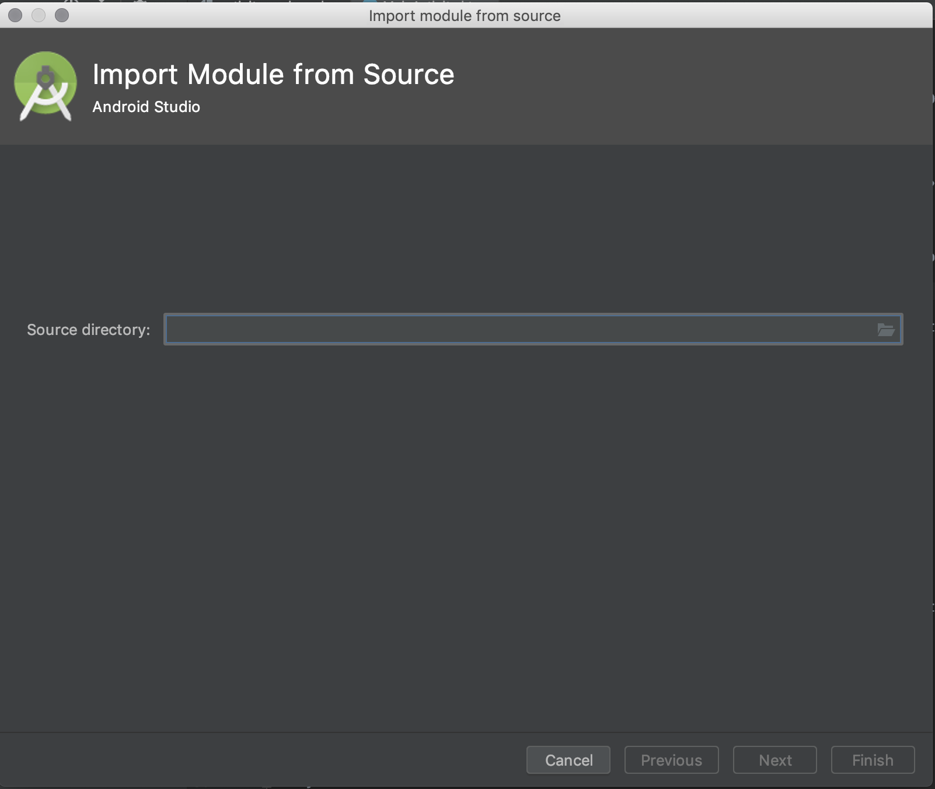Click the 'Android Studio' subtitle text
Screen dimensions: 935x789
(146, 107)
